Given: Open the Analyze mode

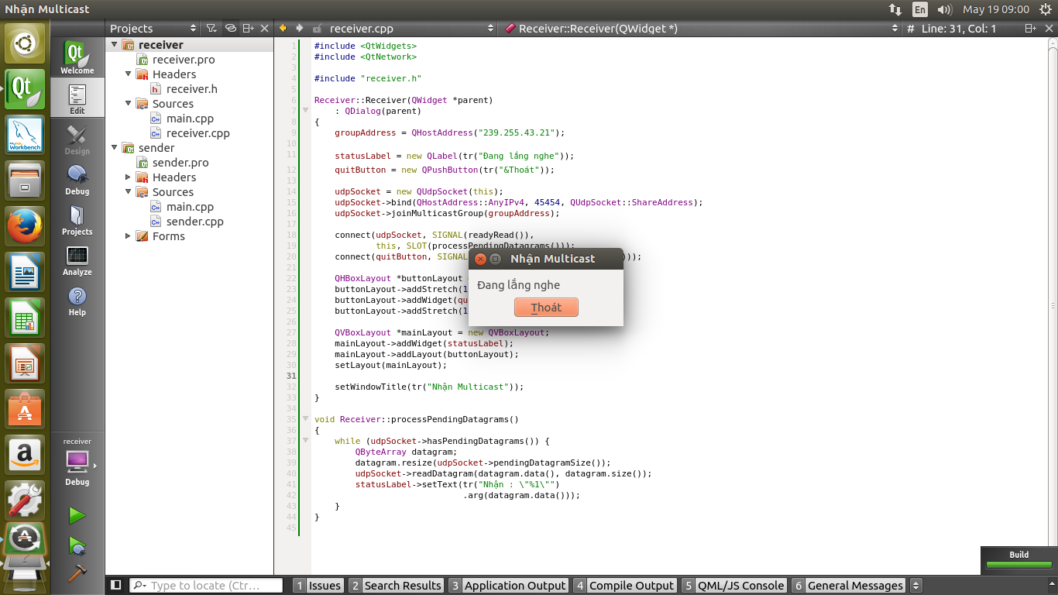Looking at the screenshot, I should (x=77, y=260).
